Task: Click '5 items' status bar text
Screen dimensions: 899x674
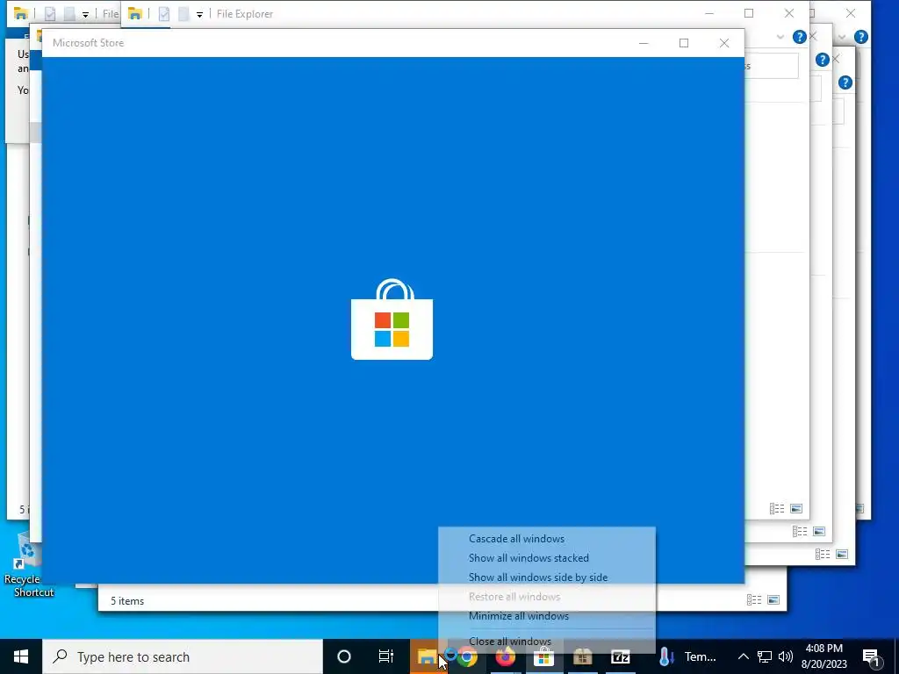Action: (127, 601)
